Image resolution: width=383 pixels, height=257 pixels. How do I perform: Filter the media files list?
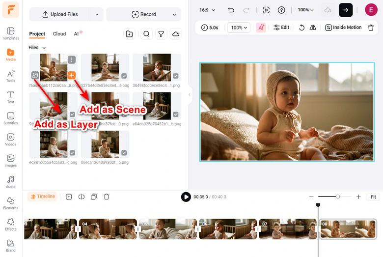(161, 34)
